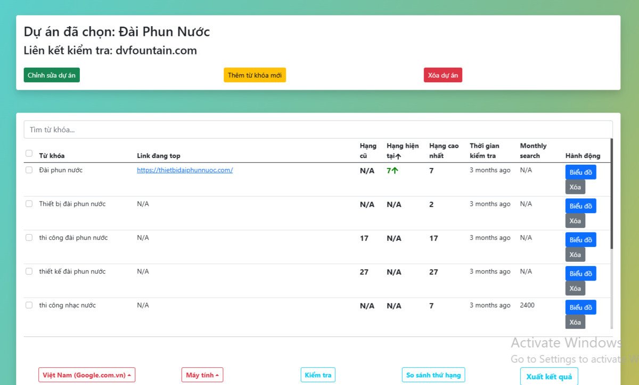Select the thi công nhạc nước checkbox
Image resolution: width=639 pixels, height=385 pixels.
click(29, 305)
